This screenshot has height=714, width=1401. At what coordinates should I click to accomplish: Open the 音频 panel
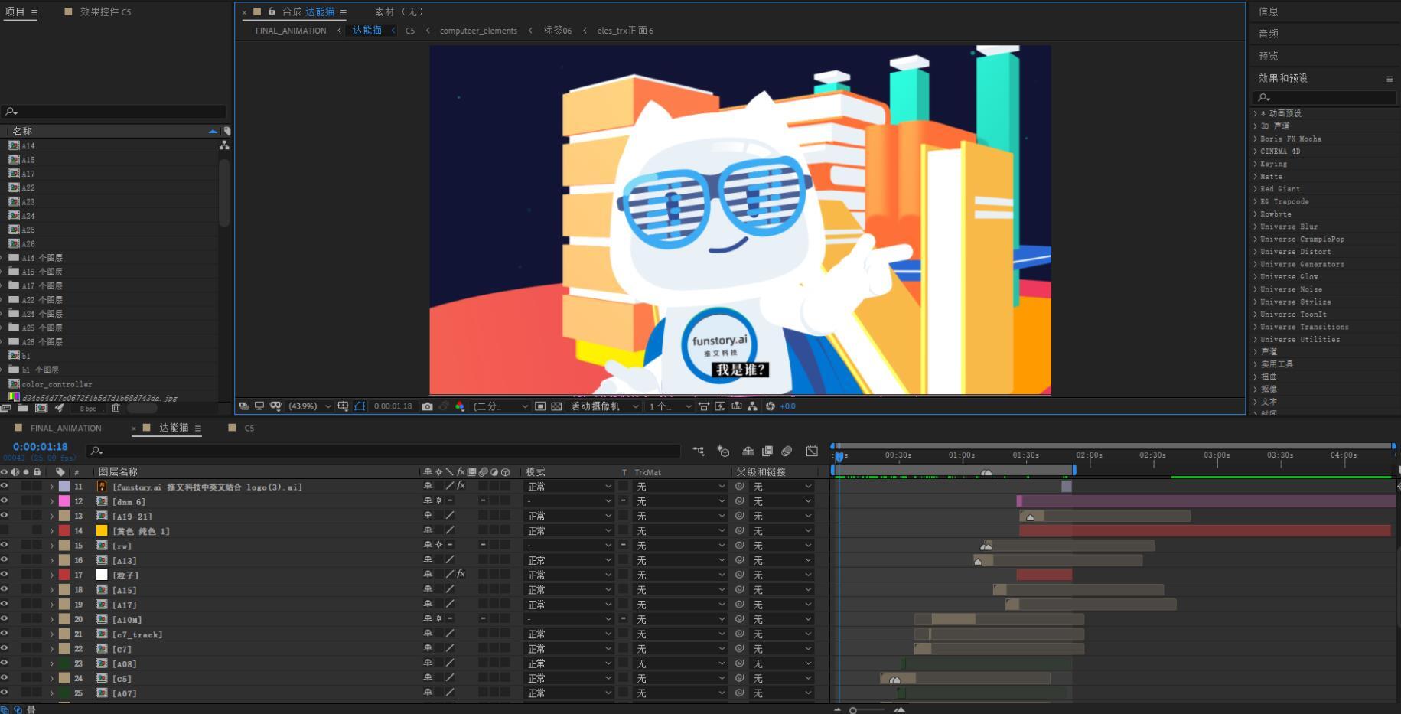tap(1269, 34)
